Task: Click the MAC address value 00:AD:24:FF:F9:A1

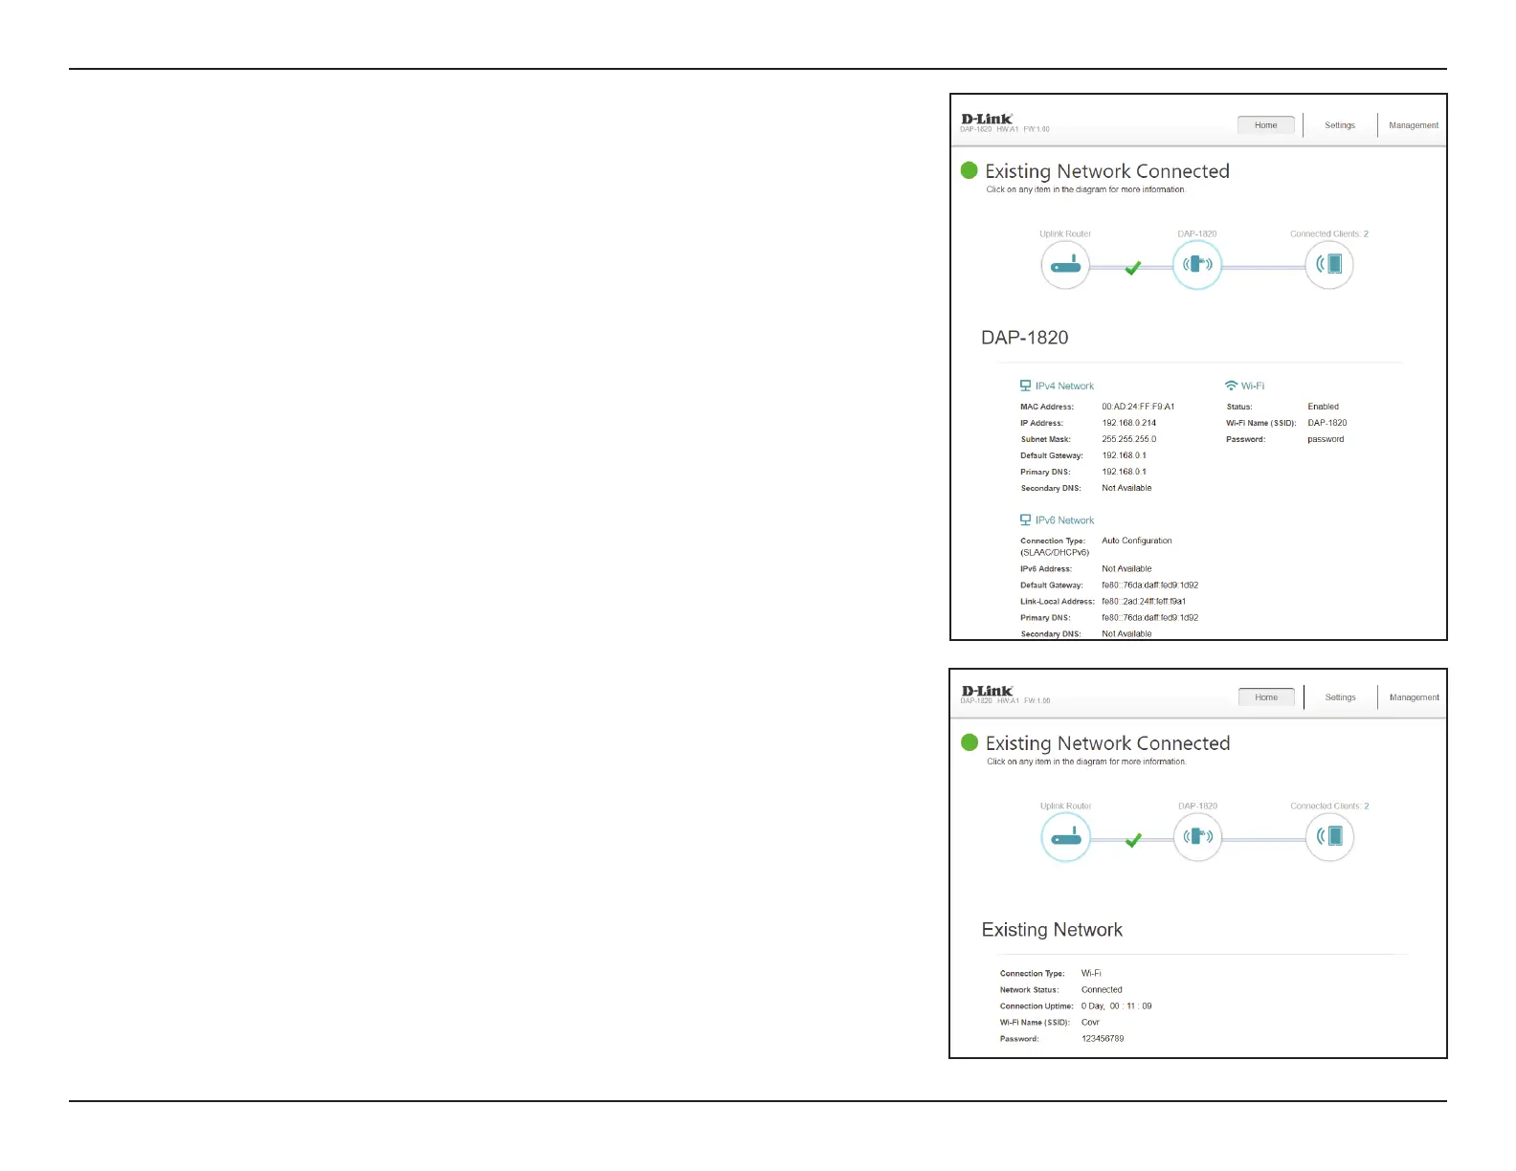Action: [1138, 407]
